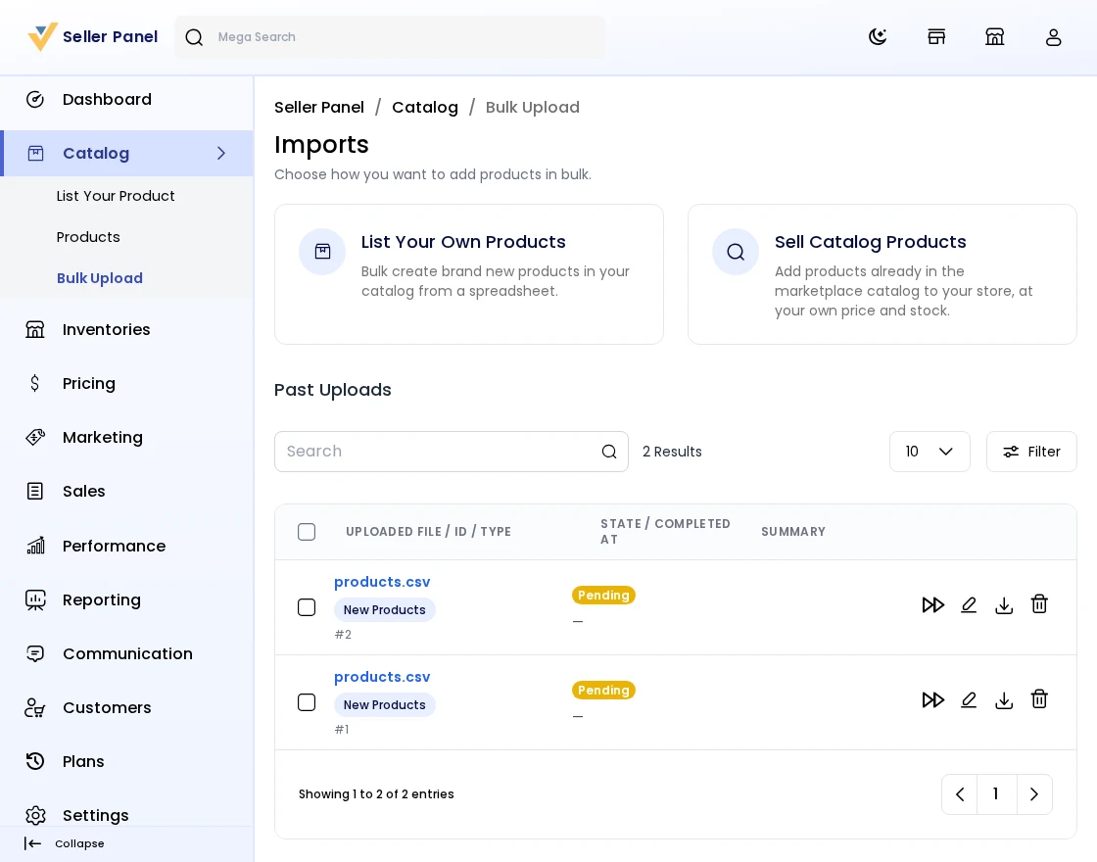The image size is (1097, 862).
Task: Click the Pricing dollar icon
Action: point(35,383)
